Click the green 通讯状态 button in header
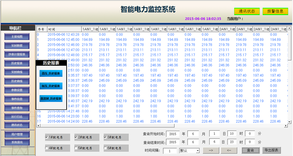This screenshot has width=293, height=156. (247, 11)
